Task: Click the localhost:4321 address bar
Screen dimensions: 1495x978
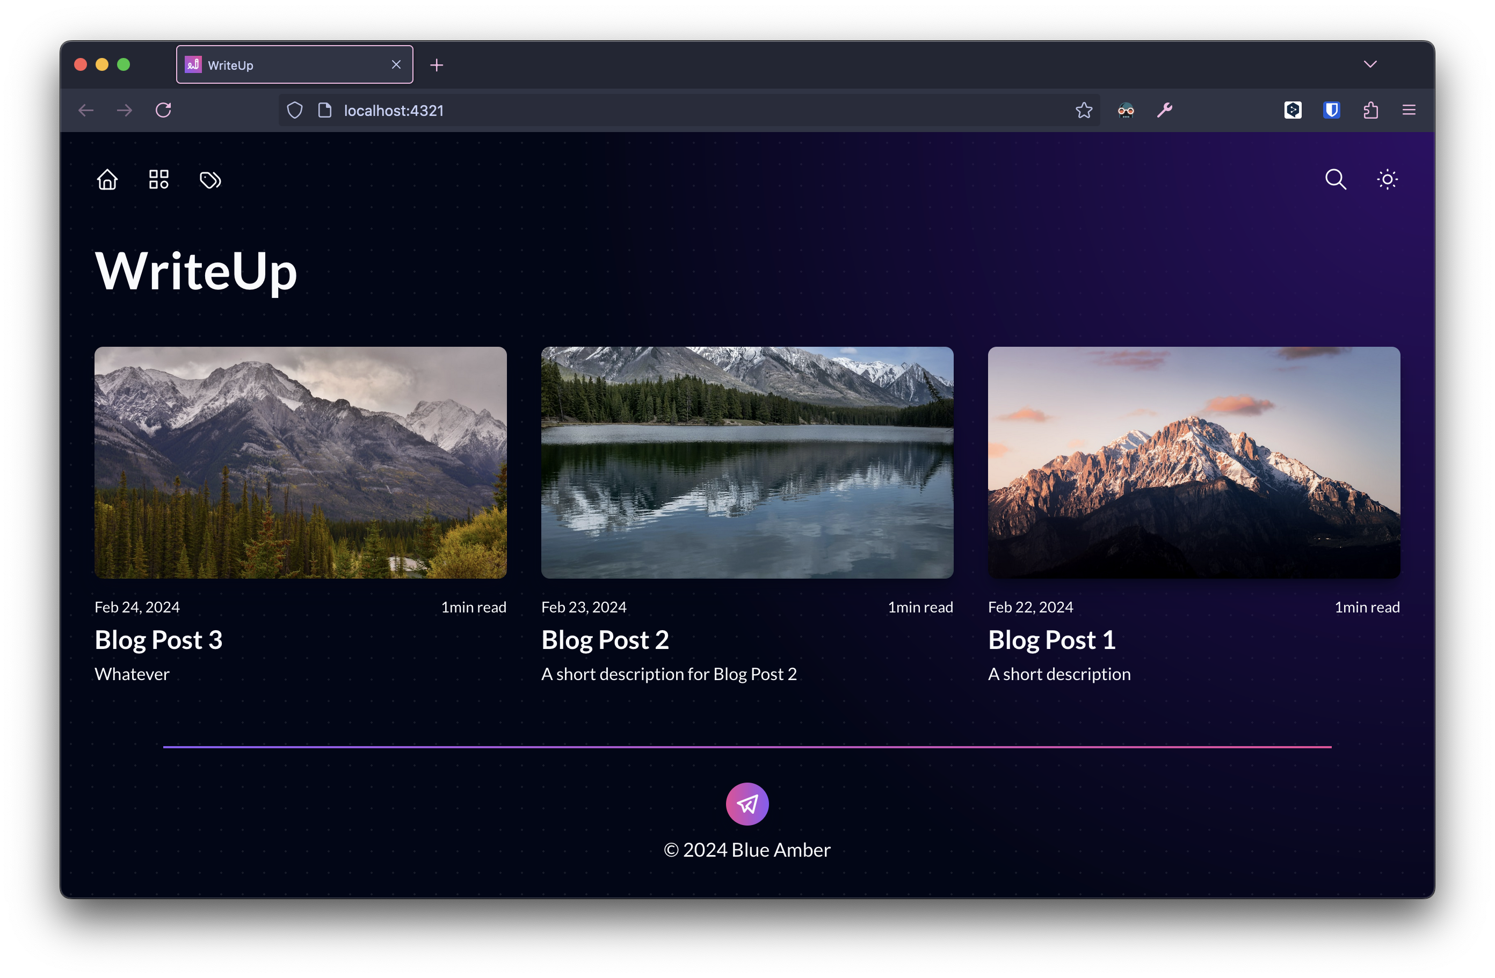Action: [689, 111]
